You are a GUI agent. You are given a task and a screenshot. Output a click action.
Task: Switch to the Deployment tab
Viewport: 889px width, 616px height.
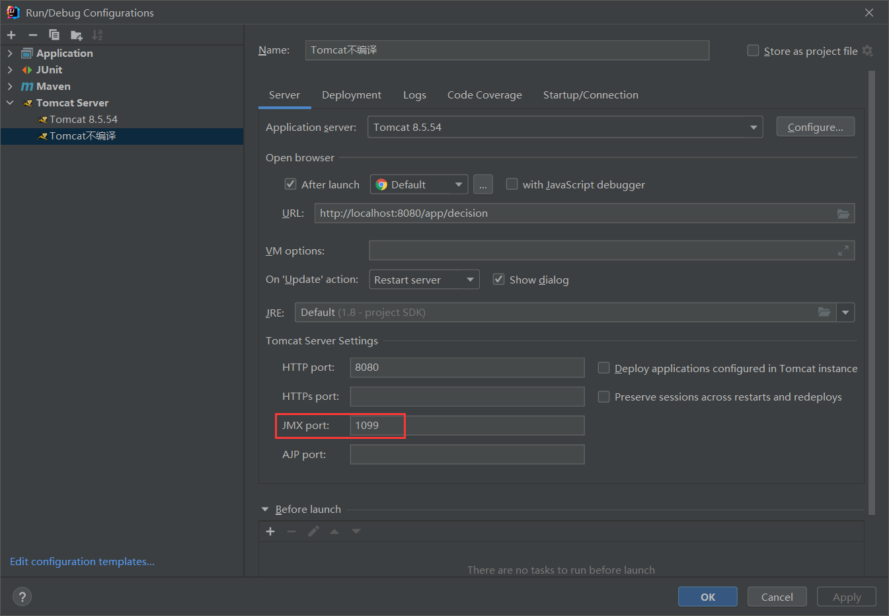point(351,95)
